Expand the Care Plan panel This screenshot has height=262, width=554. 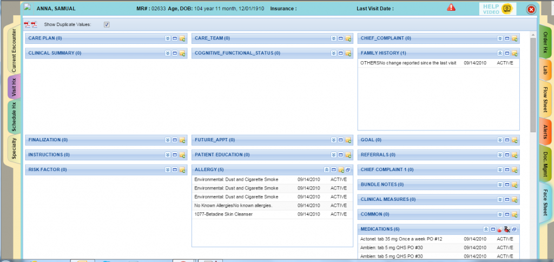pos(168,38)
